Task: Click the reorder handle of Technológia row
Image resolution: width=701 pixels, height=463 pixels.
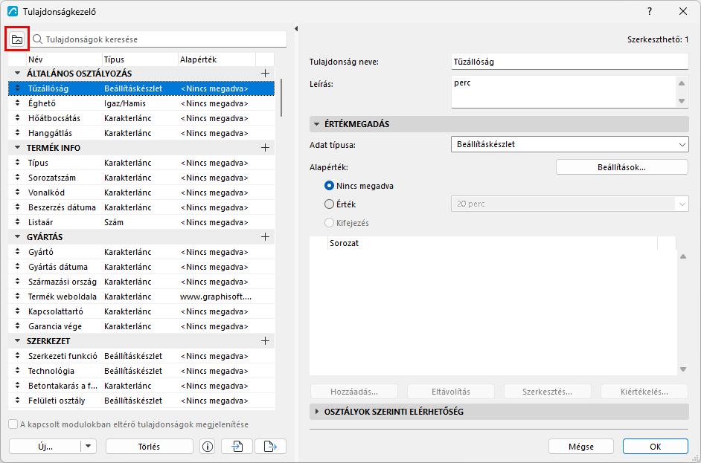Action: (17, 371)
